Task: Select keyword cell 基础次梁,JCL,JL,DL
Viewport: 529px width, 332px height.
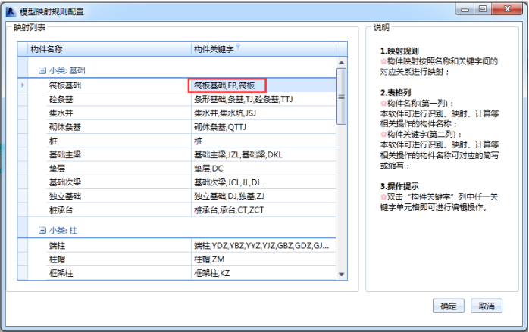Action: click(x=264, y=182)
